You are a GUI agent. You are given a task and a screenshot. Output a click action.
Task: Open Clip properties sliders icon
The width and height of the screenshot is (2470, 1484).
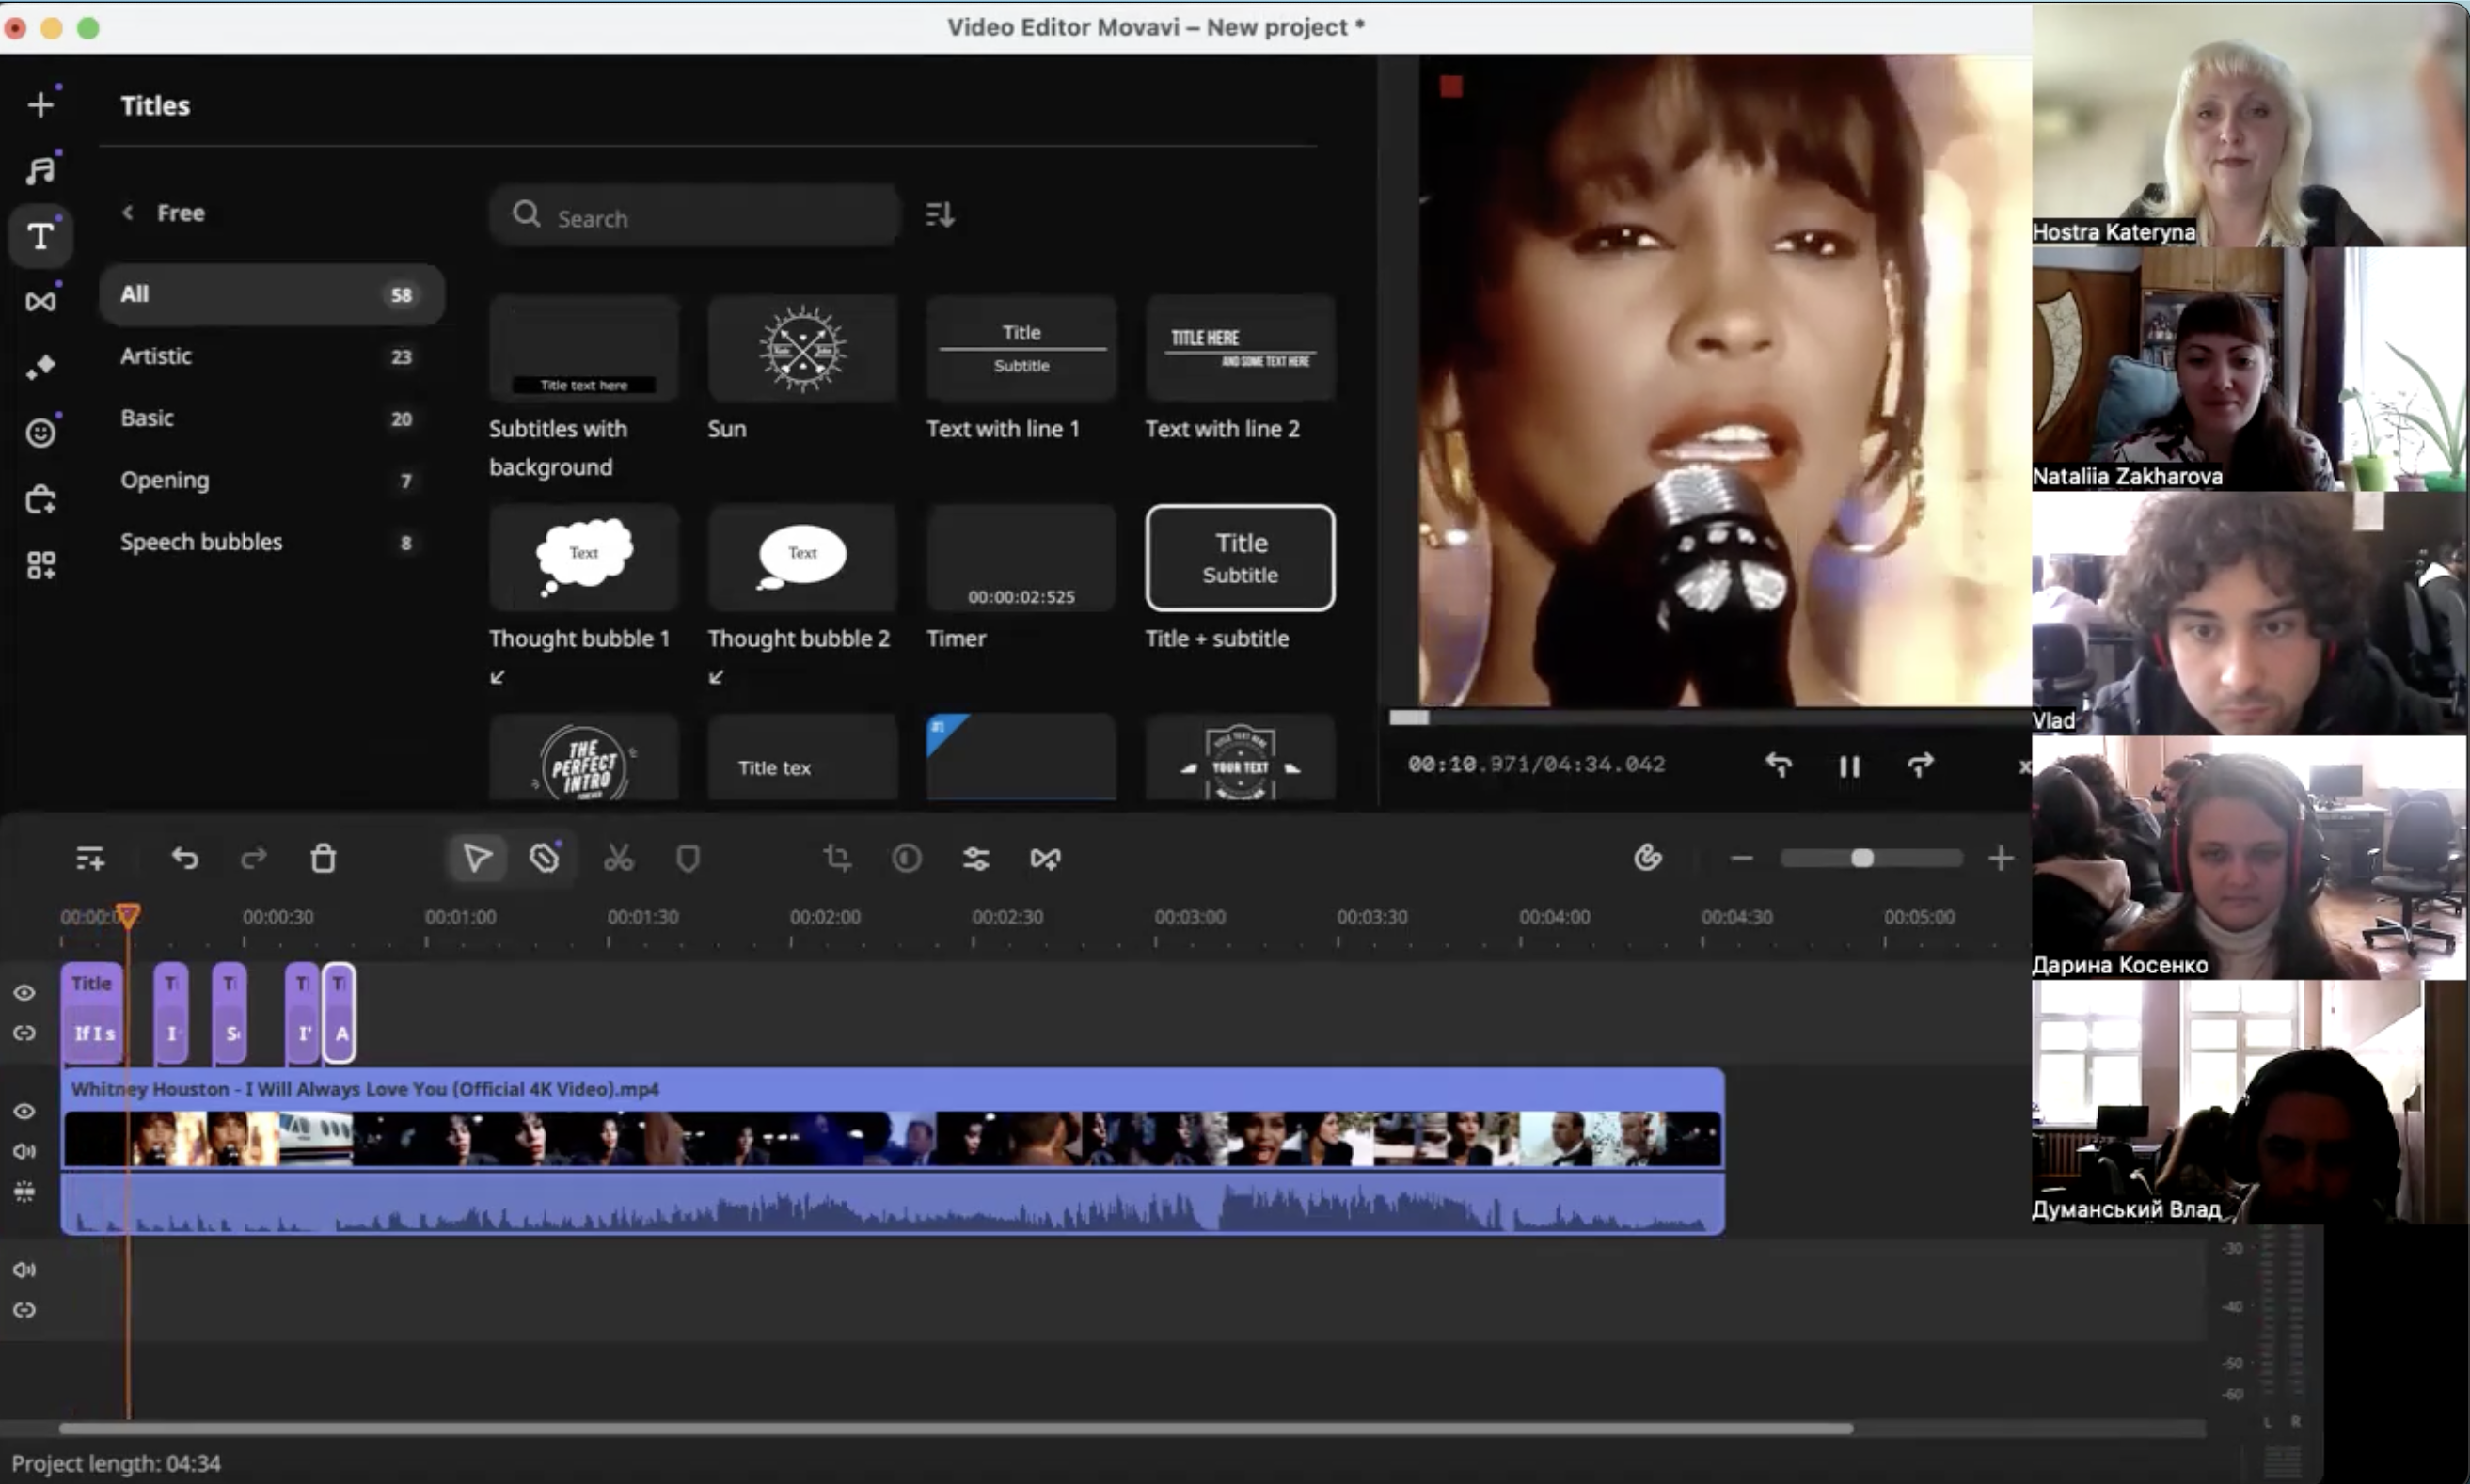coord(976,858)
